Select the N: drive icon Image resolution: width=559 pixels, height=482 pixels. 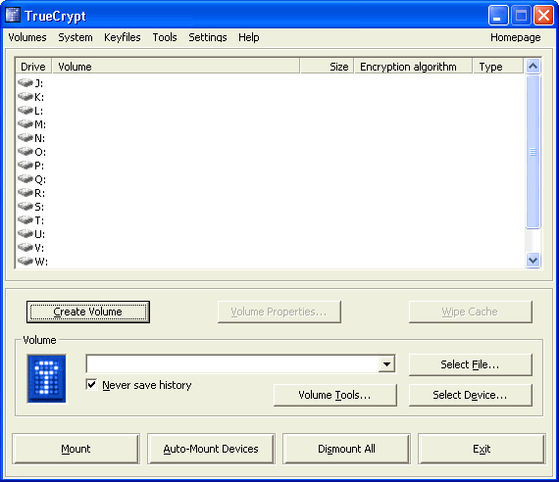pyautogui.click(x=25, y=138)
